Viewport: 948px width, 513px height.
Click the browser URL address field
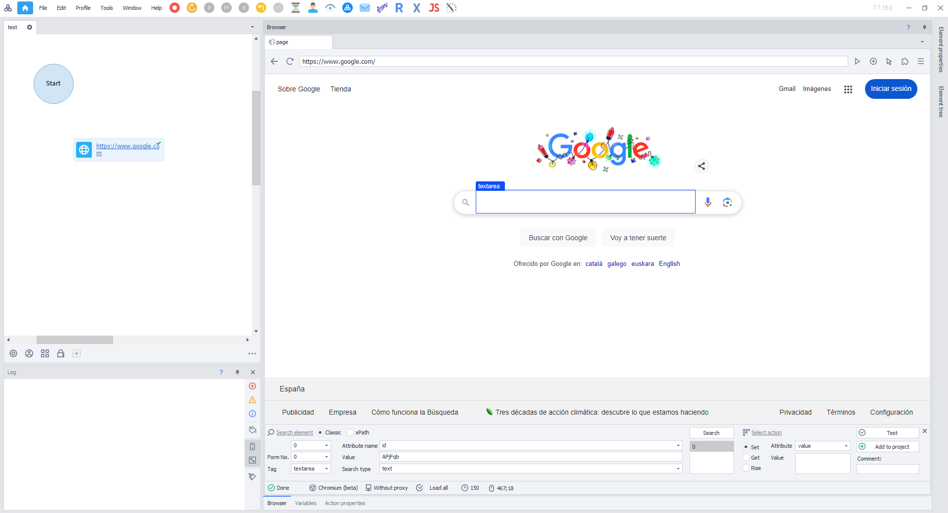pos(573,61)
